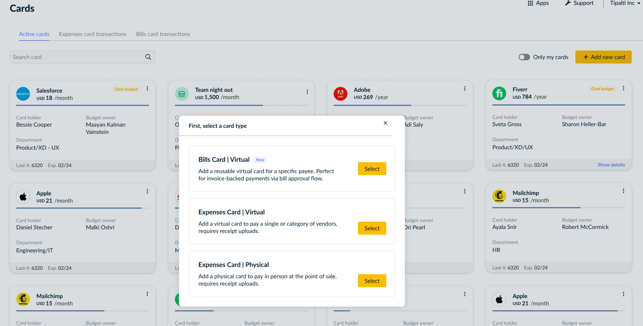Image resolution: width=643 pixels, height=326 pixels.
Task: Open bottom-right Apple card options menu
Action: [624, 294]
